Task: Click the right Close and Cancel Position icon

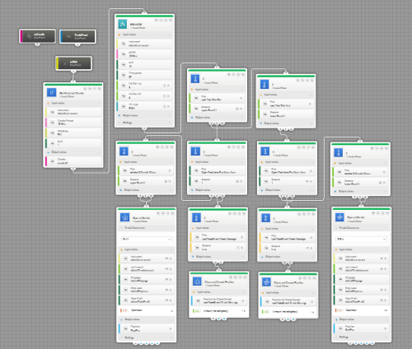Action: pos(266,282)
